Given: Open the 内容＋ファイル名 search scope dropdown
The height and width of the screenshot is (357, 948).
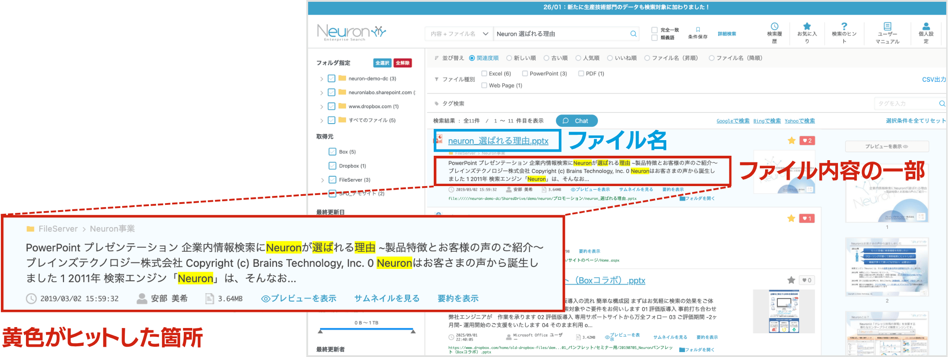Looking at the screenshot, I should [459, 34].
